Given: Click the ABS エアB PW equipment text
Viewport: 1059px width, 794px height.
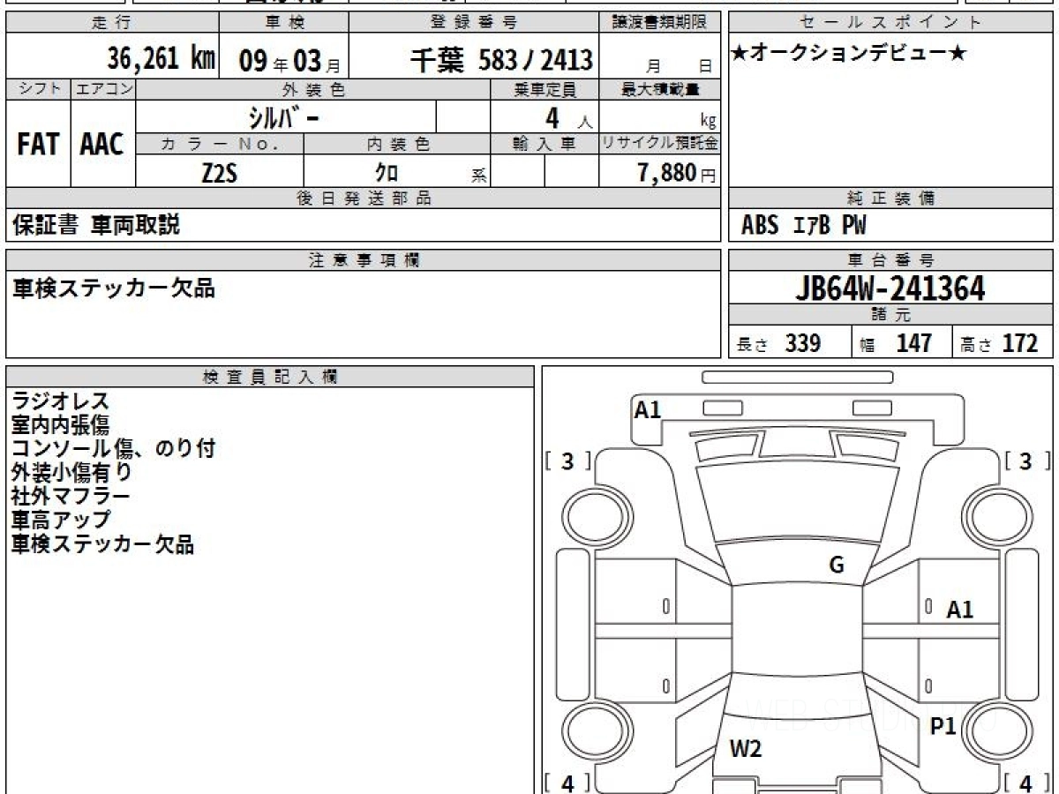Looking at the screenshot, I should point(804,227).
